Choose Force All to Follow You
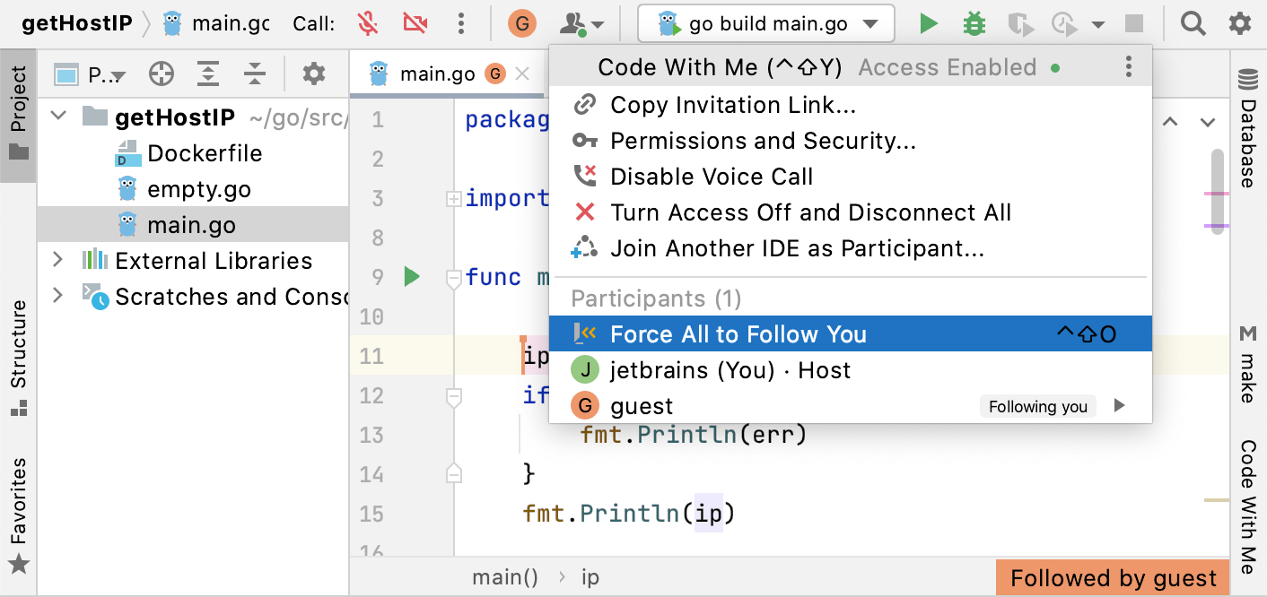The image size is (1267, 597). coord(738,334)
